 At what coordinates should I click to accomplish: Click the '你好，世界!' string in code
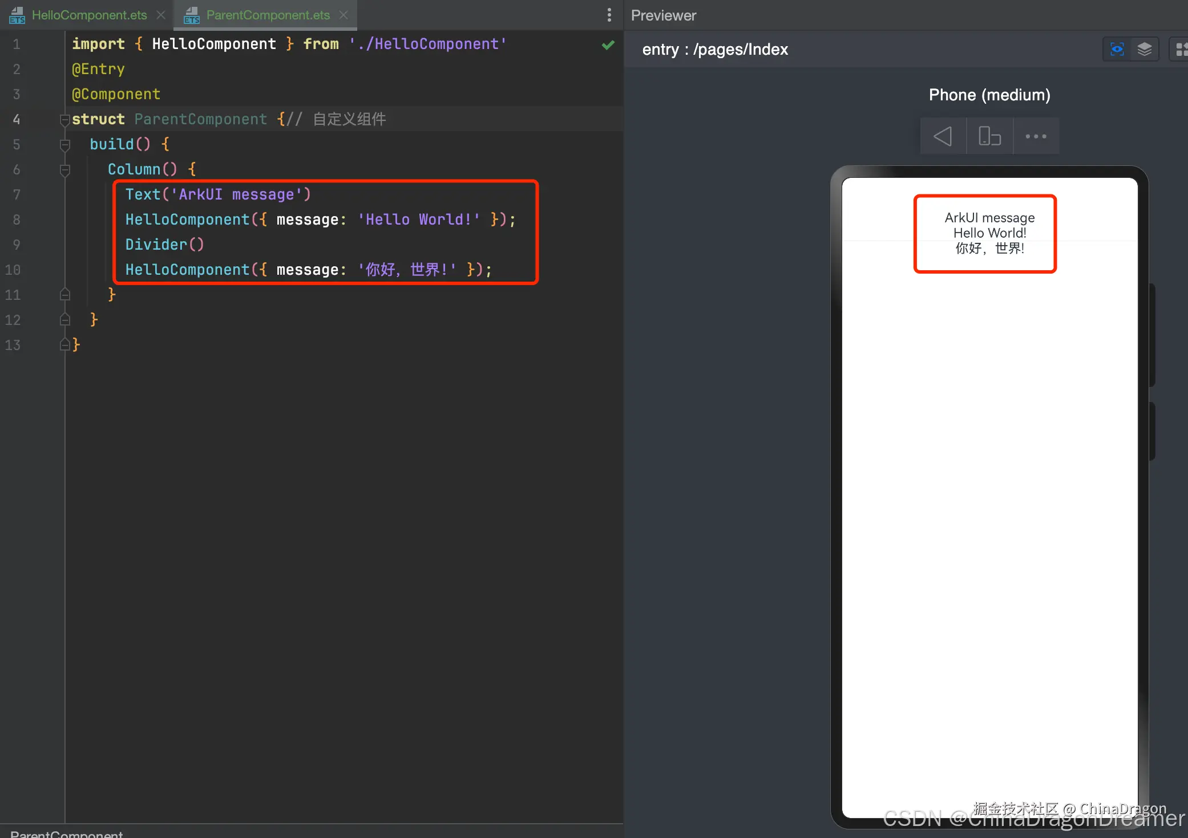(x=407, y=270)
